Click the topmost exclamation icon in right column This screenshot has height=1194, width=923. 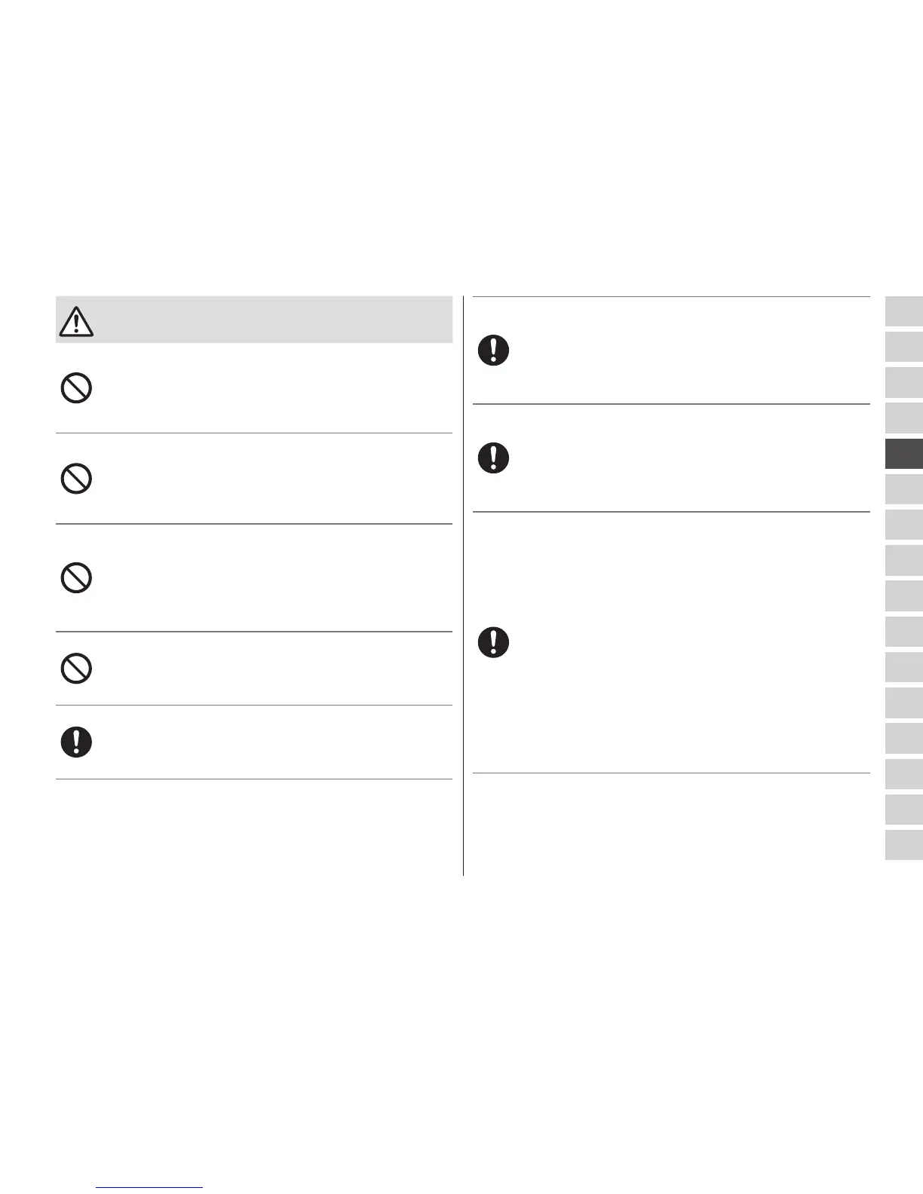[x=494, y=351]
